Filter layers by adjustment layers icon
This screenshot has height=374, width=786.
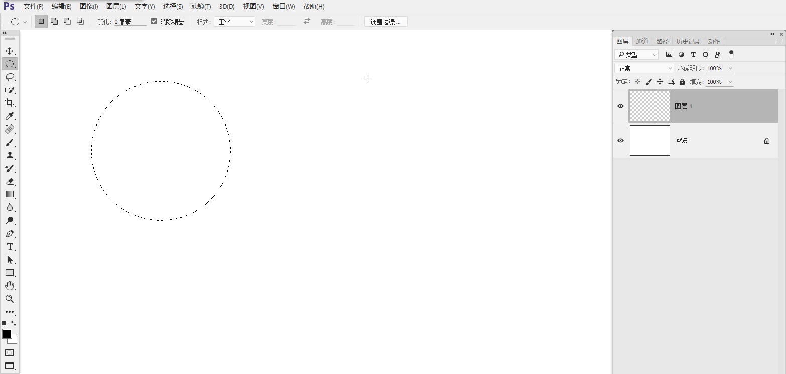pyautogui.click(x=681, y=54)
